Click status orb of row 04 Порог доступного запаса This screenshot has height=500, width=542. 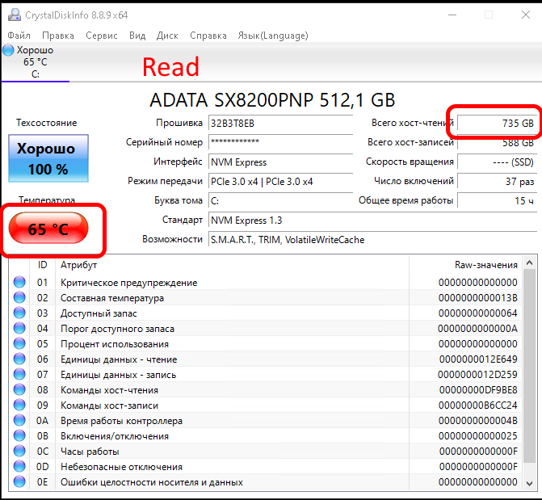[x=19, y=328]
